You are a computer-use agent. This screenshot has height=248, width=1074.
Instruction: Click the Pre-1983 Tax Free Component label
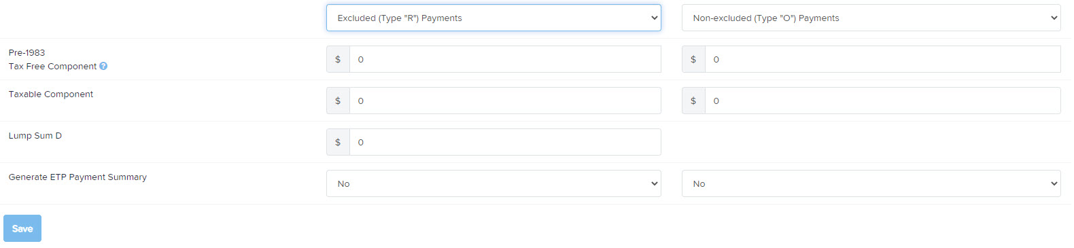52,59
